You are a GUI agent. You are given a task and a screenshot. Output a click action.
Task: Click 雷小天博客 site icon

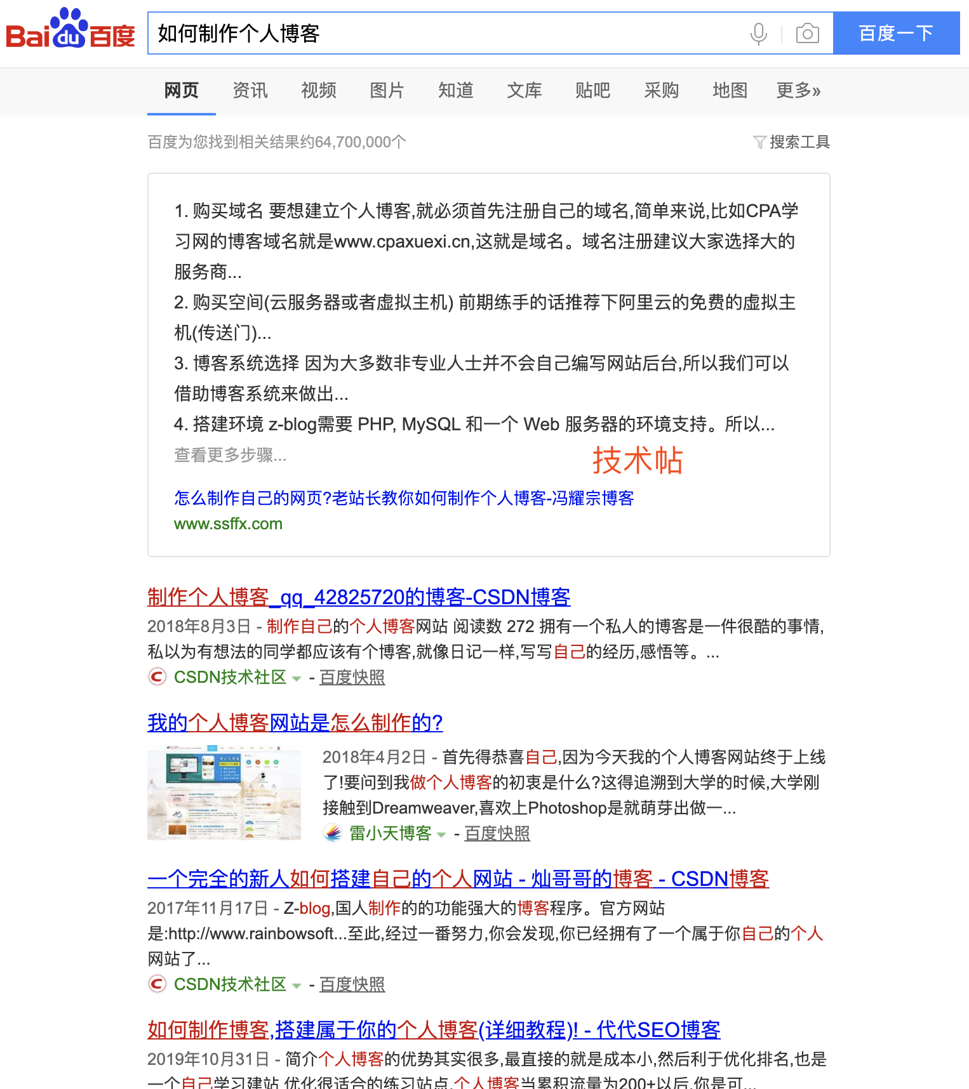click(333, 833)
